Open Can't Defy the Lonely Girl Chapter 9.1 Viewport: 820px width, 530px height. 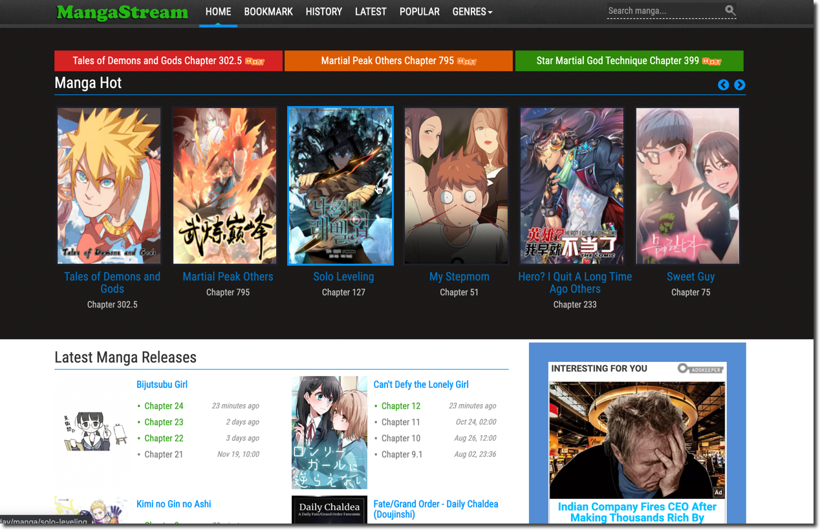(x=402, y=454)
